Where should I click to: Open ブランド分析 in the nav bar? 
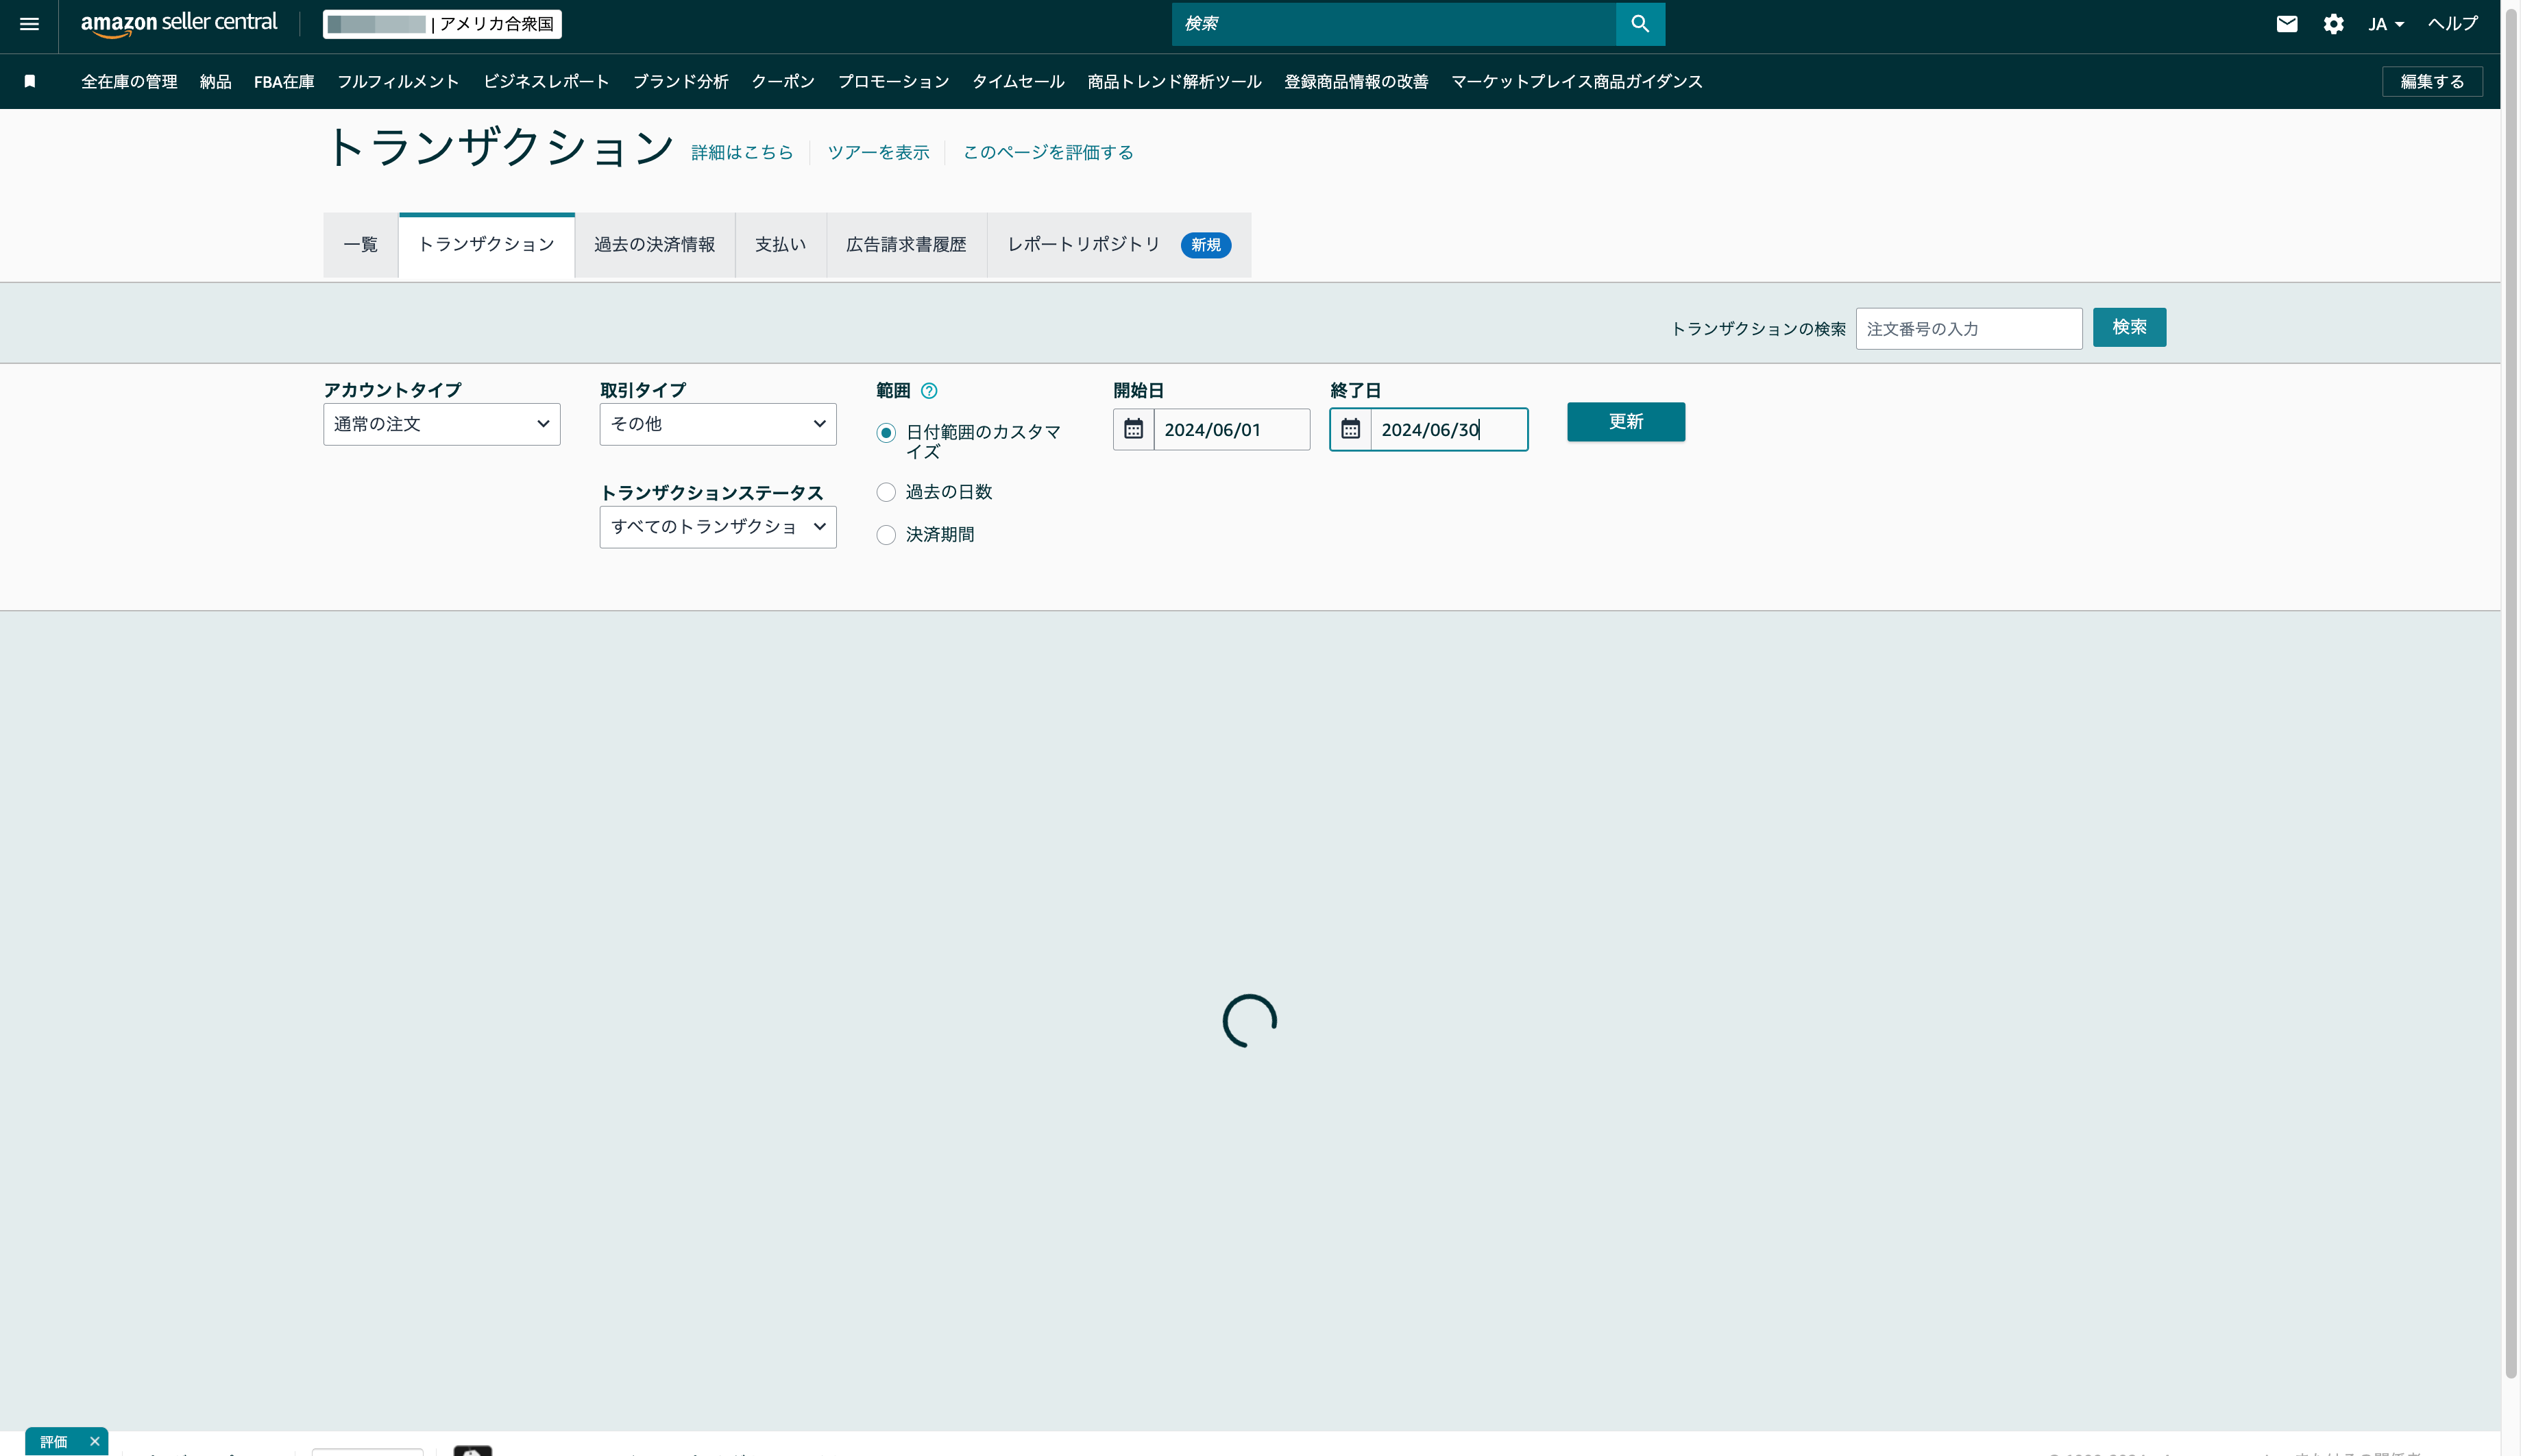tap(681, 82)
